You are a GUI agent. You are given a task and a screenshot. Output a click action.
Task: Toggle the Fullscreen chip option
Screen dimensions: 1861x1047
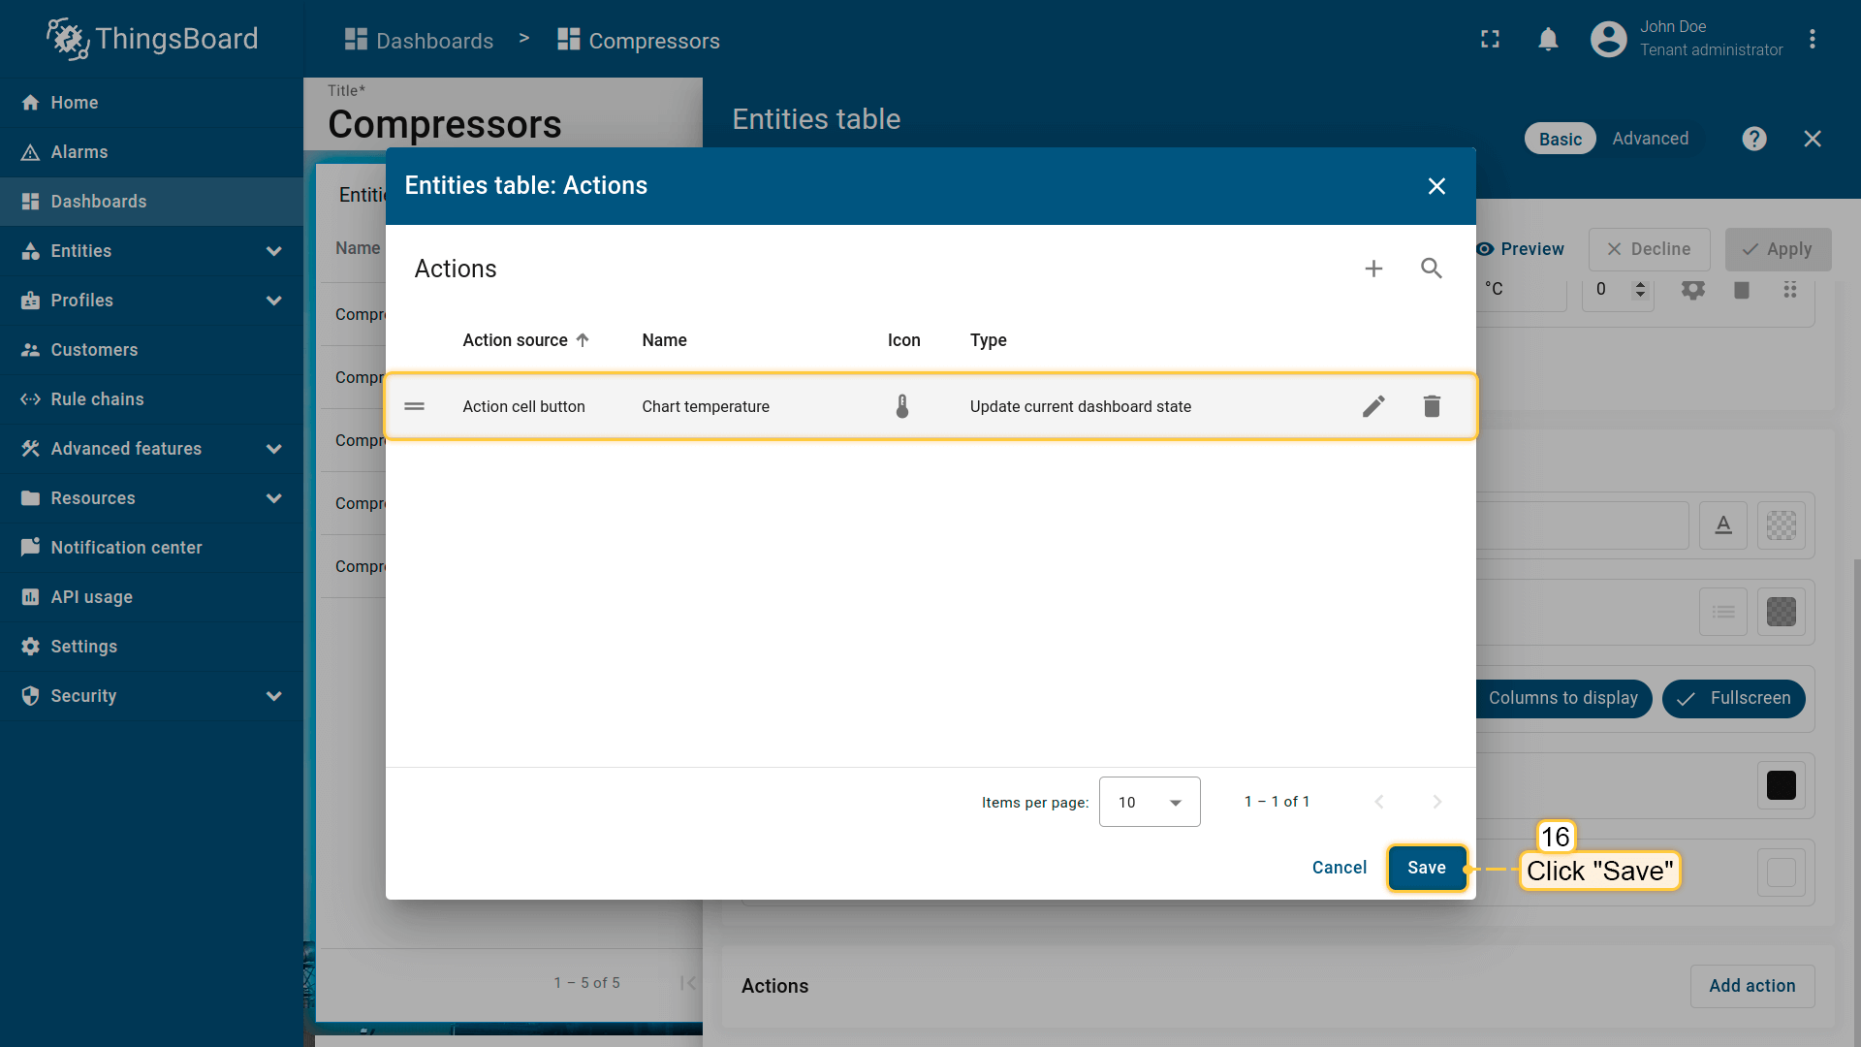tap(1733, 698)
